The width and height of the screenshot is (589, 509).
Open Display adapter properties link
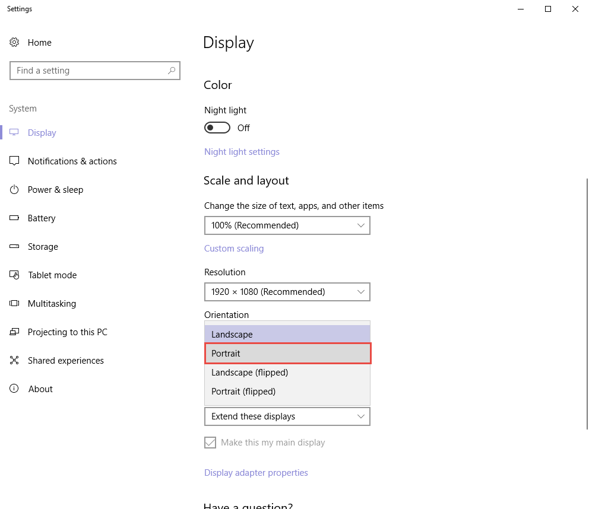point(256,473)
